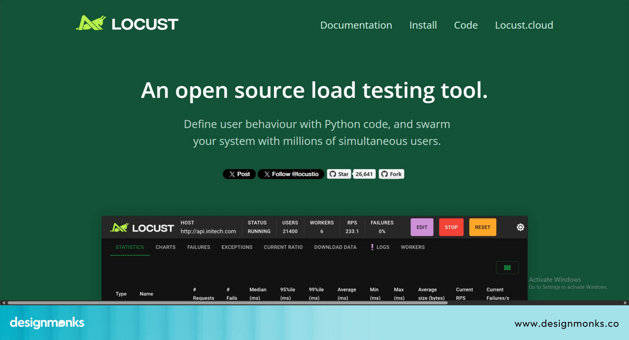Open the FAILURES tab
Screen dimensions: 629x340
pyautogui.click(x=198, y=247)
